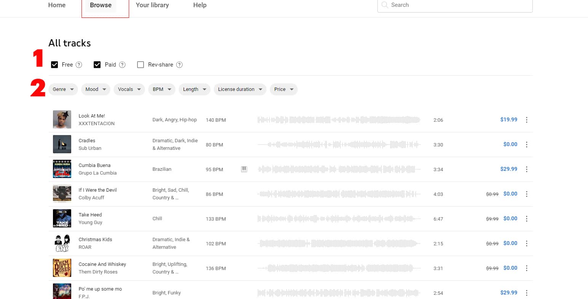Click search magnifier icon in search bar

coord(385,5)
